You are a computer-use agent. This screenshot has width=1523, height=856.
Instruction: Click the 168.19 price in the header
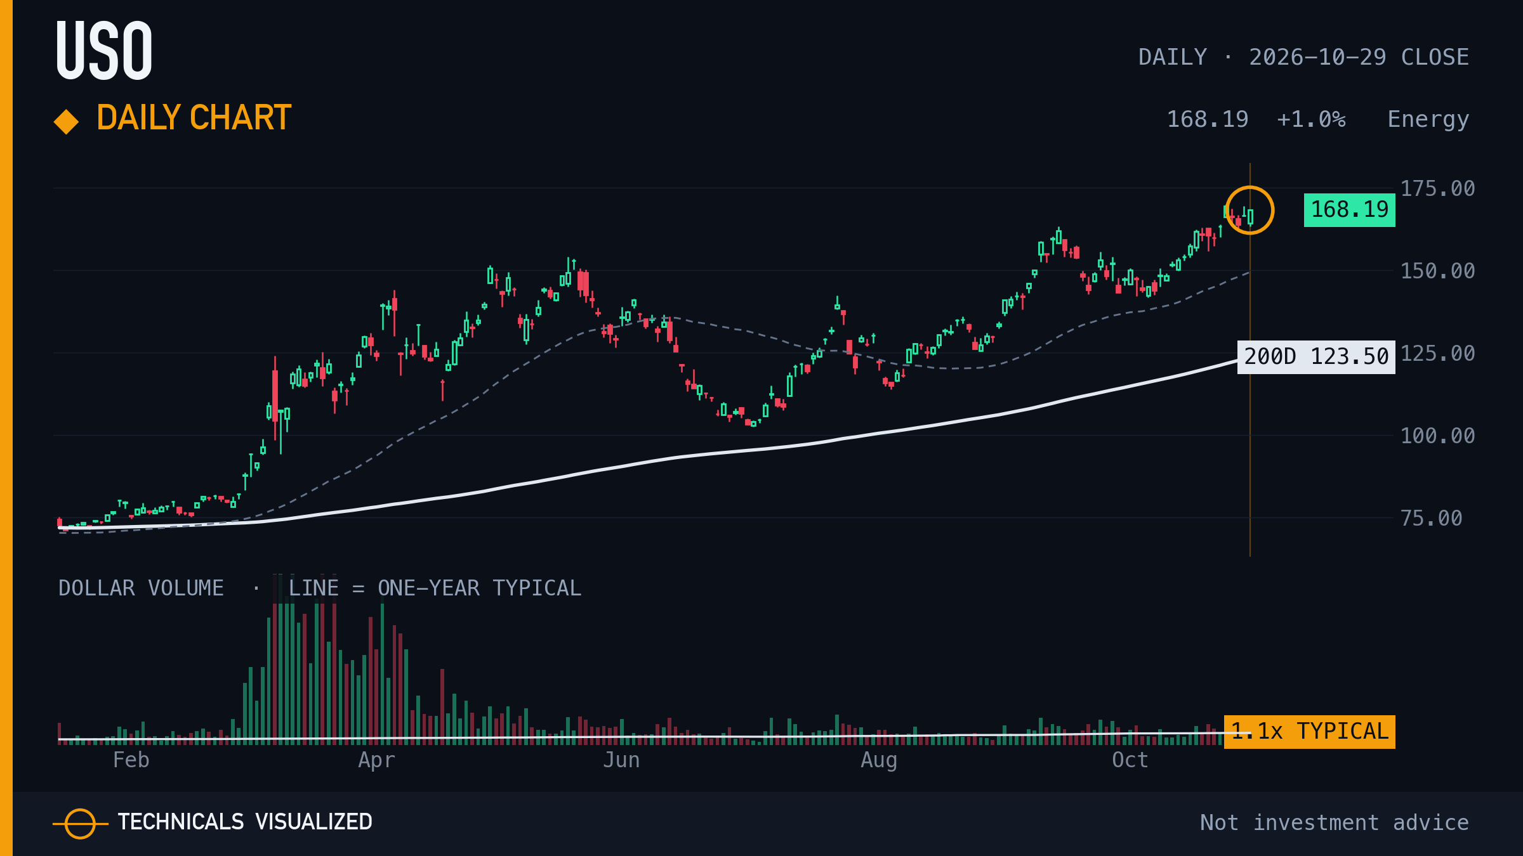pos(1208,119)
